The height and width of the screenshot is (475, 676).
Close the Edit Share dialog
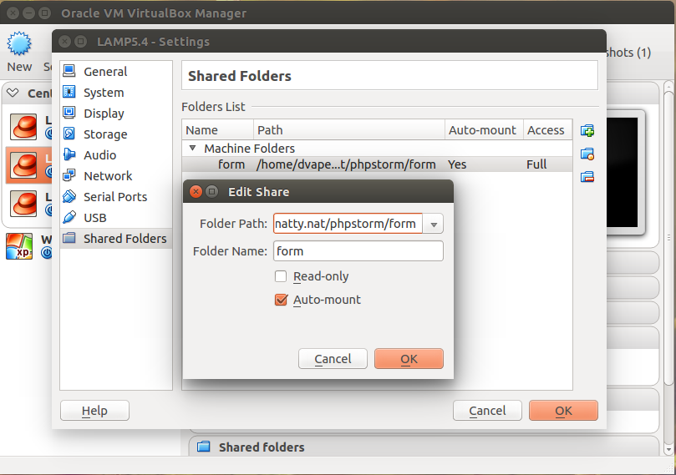tap(196, 192)
